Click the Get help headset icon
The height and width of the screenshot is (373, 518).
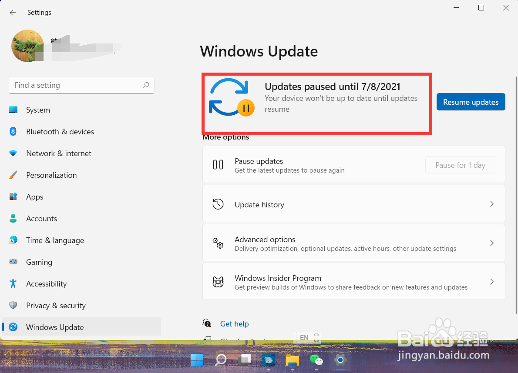[x=207, y=323]
